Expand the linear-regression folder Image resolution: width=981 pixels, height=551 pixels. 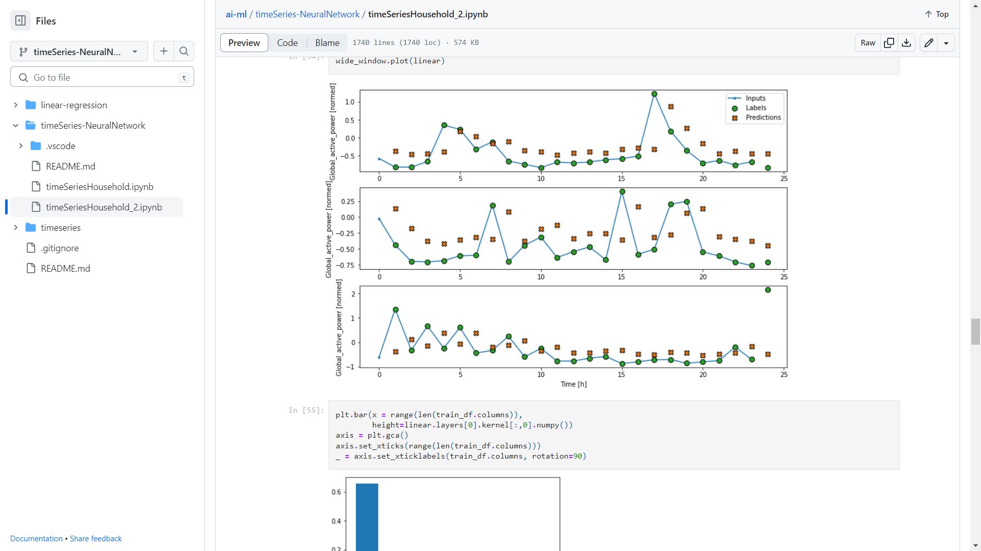tap(16, 105)
